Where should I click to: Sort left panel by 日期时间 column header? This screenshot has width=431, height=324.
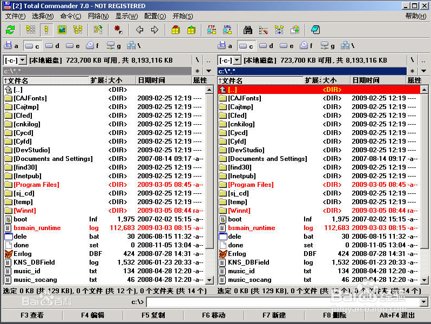coord(164,80)
